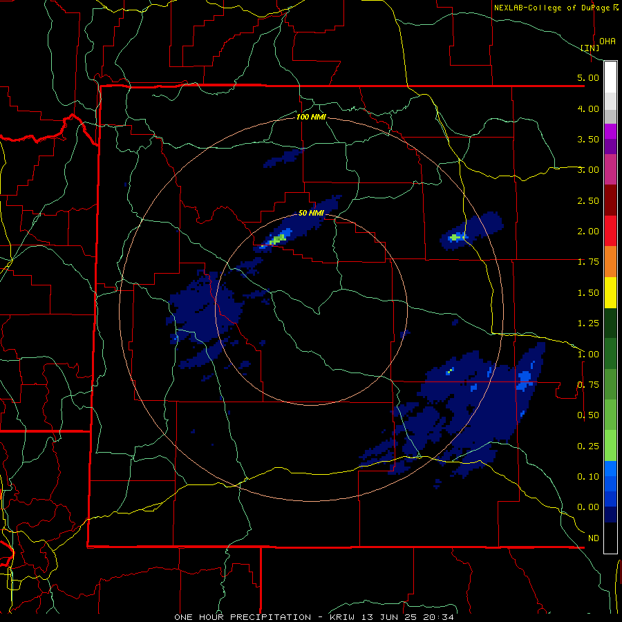This screenshot has height=622, width=622.
Task: Select the 1.75 legend value
Action: coord(588,261)
